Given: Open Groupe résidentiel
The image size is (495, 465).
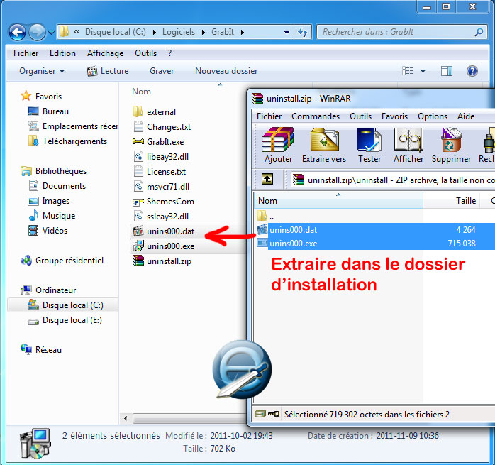Looking at the screenshot, I should tap(62, 261).
